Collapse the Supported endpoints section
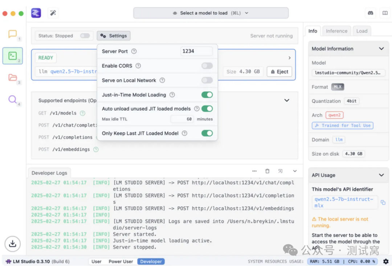This screenshot has height=266, width=392. (287, 100)
